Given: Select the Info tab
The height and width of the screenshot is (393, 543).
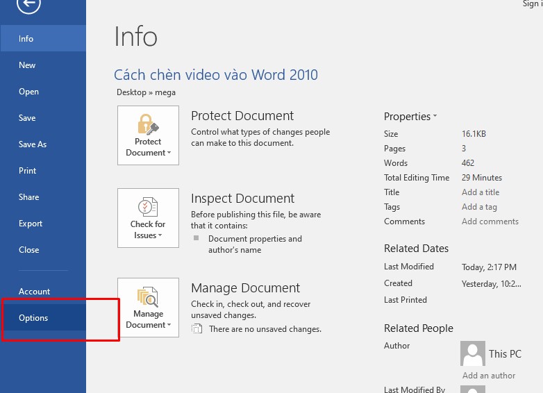Looking at the screenshot, I should click(43, 38).
